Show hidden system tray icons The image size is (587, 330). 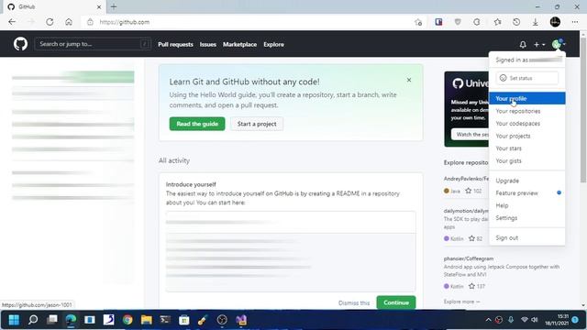[x=488, y=320]
